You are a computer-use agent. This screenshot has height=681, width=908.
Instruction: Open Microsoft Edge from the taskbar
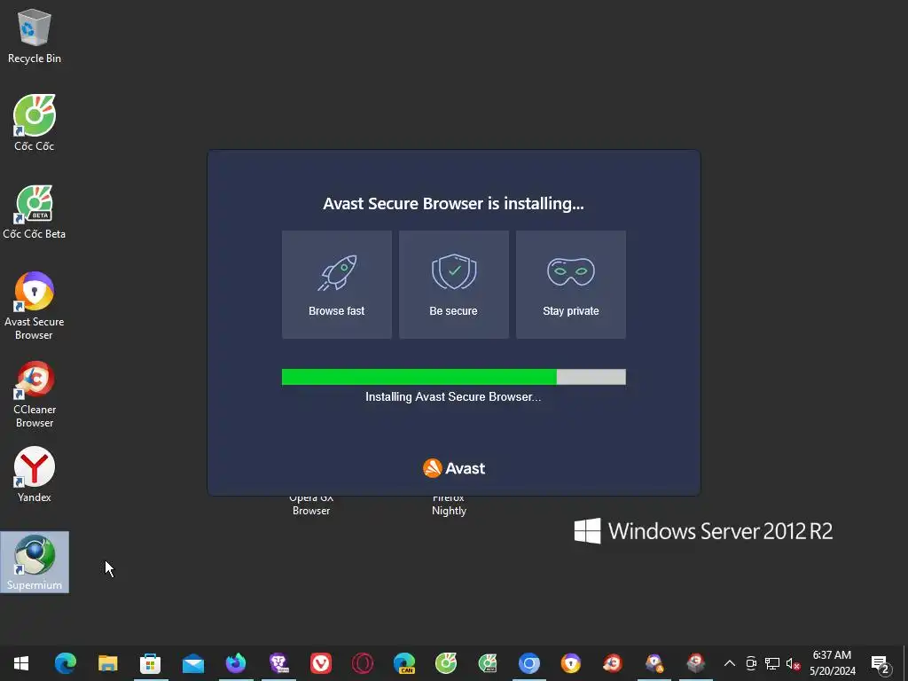pos(66,663)
